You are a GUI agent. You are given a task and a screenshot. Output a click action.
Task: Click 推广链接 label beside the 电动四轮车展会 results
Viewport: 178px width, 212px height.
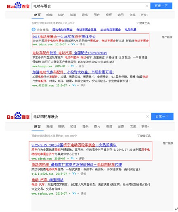coord(168,143)
